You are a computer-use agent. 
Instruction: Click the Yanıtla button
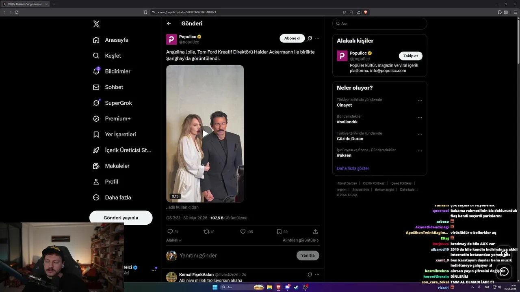coord(308,255)
